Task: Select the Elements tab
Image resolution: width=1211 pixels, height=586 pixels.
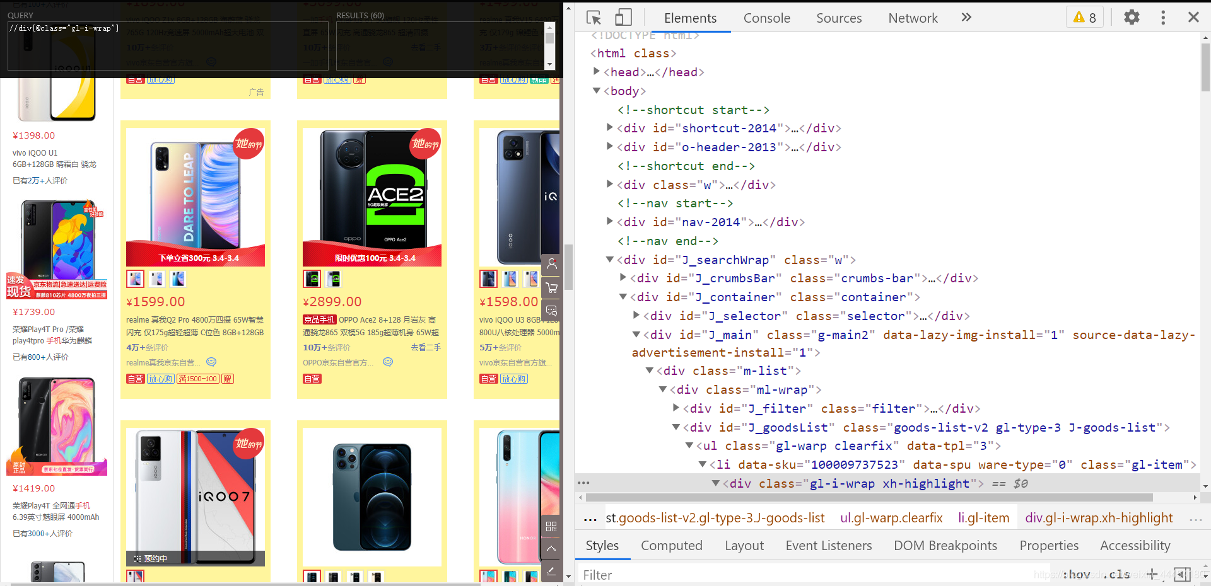Action: 690,18
